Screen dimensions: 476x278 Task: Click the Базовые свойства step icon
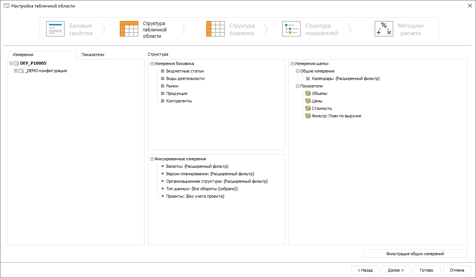click(55, 29)
